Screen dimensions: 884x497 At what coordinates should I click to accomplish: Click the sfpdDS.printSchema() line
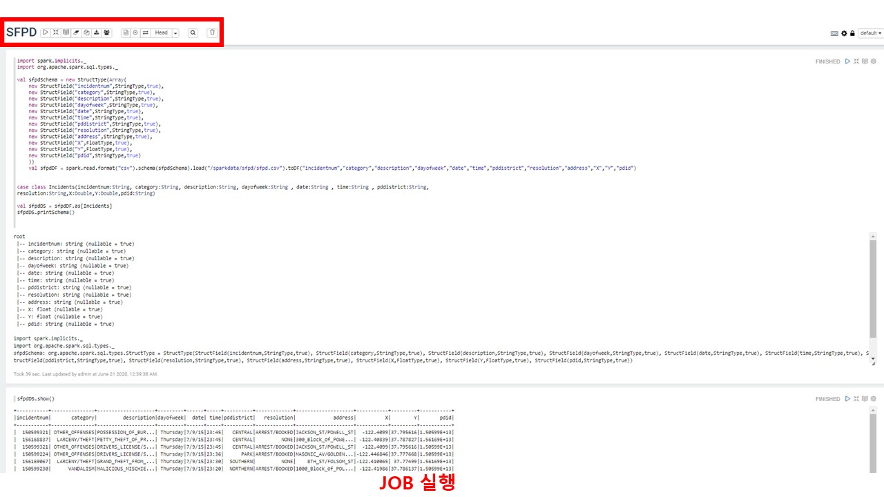(x=46, y=213)
